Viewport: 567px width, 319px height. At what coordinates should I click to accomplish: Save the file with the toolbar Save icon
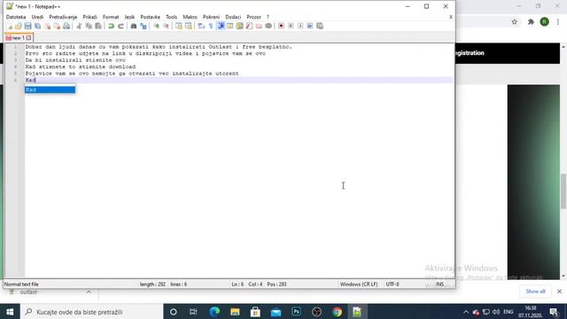[27, 26]
